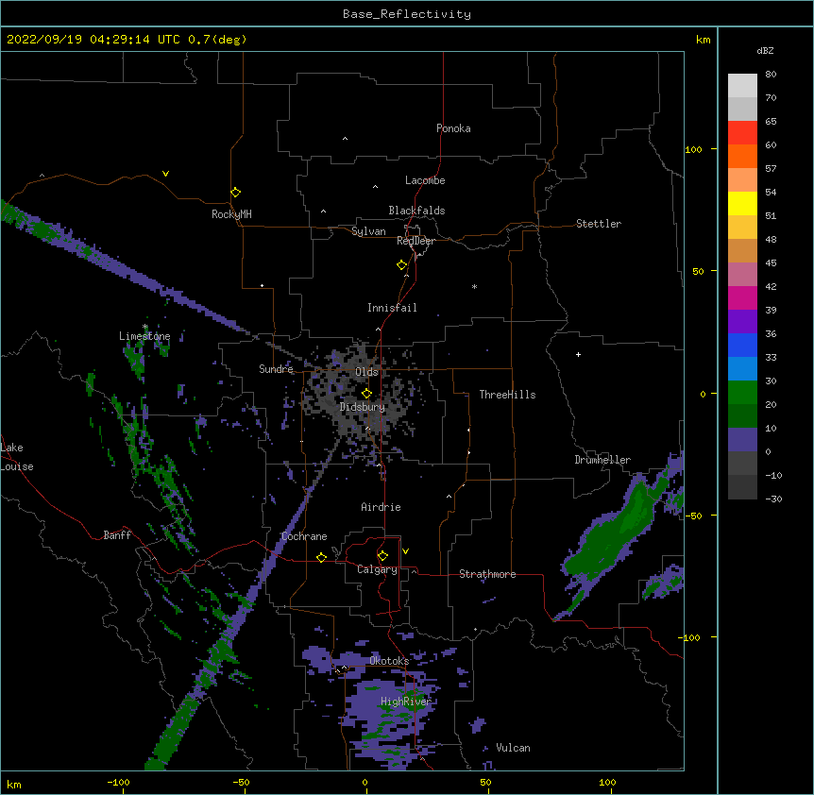Click the Didsbury label
The image size is (814, 795).
tap(363, 407)
